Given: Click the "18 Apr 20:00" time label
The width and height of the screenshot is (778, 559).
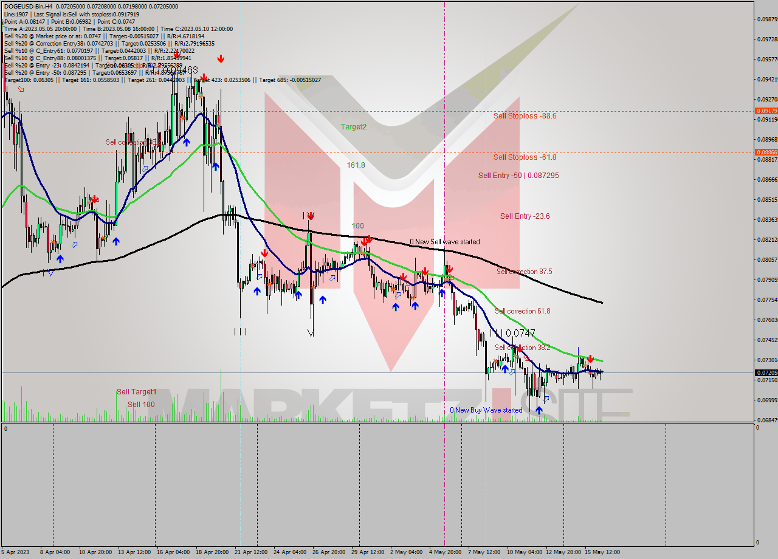Looking at the screenshot, I should coord(212,552).
